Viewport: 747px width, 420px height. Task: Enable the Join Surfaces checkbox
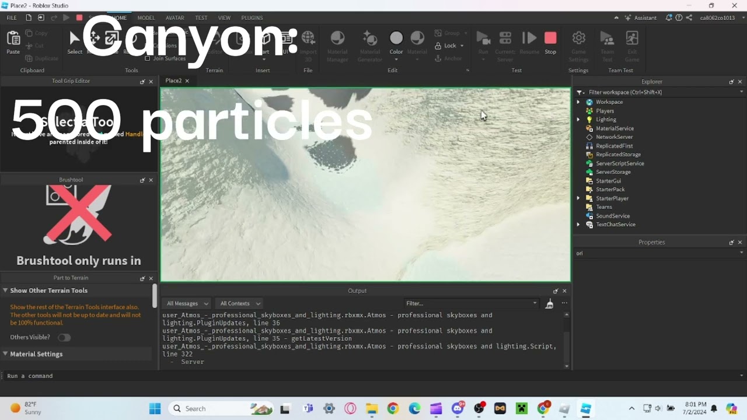click(148, 58)
